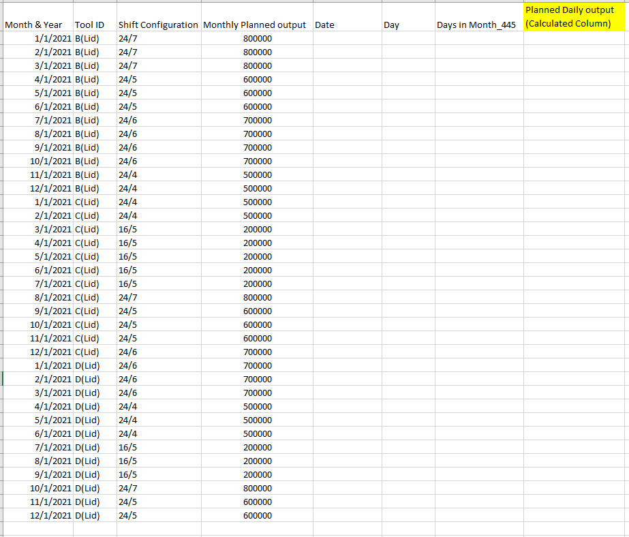
Task: Select the 'Date' header cell
Action: [x=348, y=17]
